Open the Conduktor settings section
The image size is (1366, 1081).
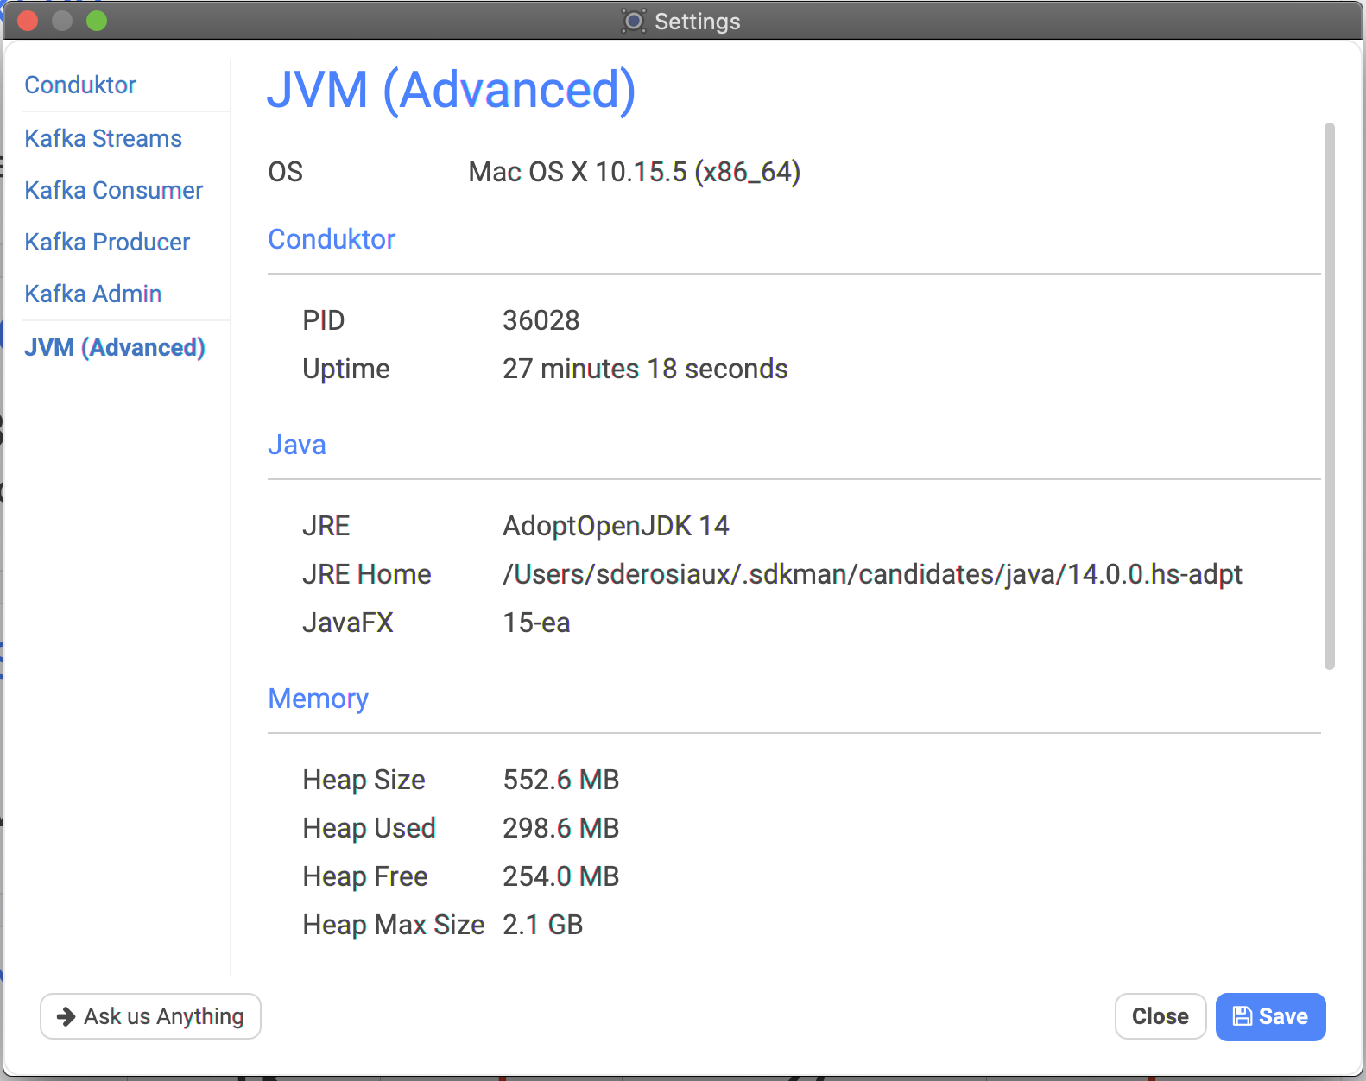[80, 85]
